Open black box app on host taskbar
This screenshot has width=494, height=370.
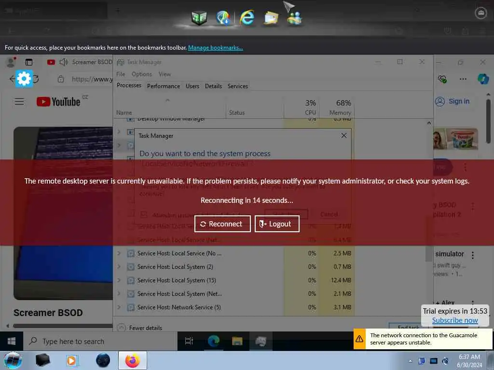click(x=42, y=360)
